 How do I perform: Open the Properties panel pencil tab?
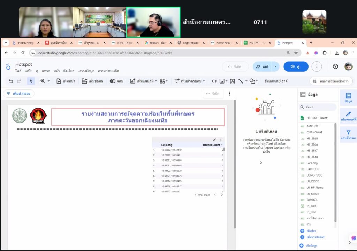[348, 116]
